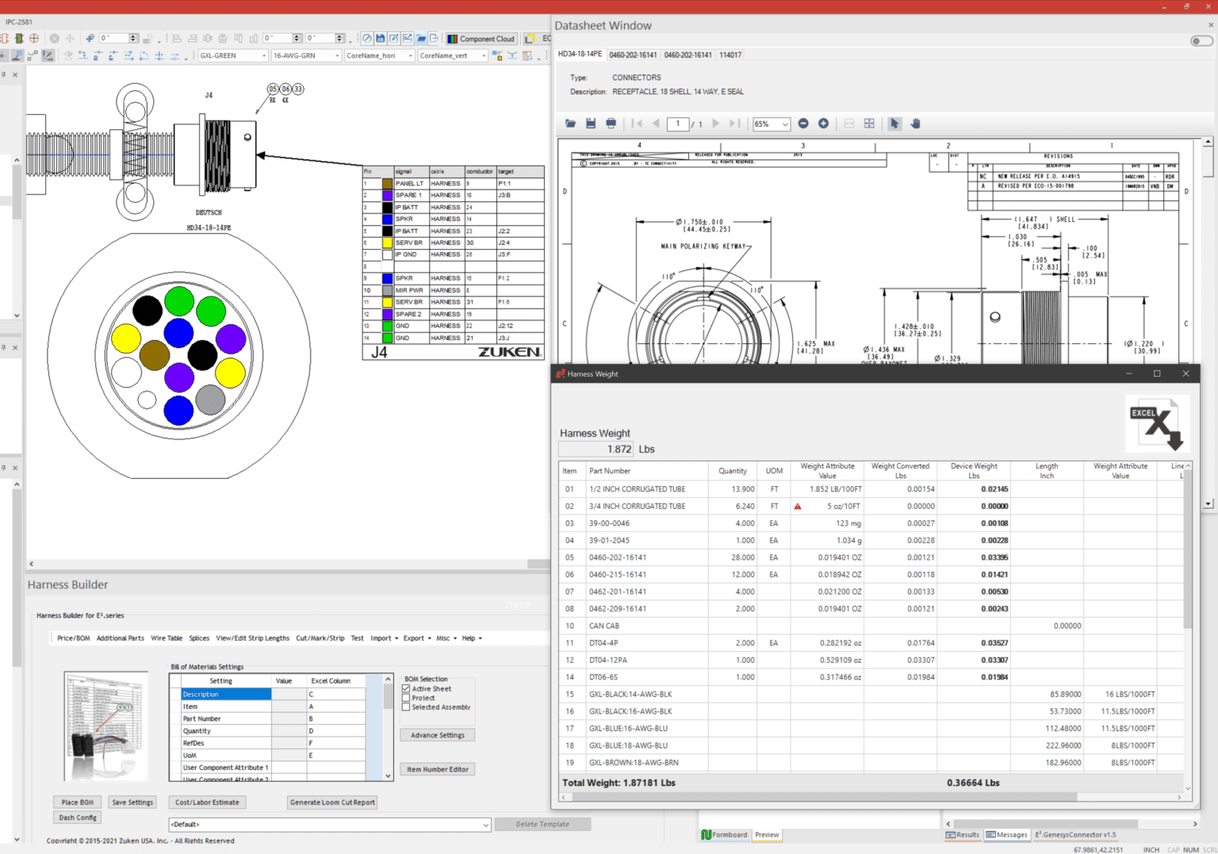
Task: Open a file in the Datasheet Window
Action: click(570, 123)
